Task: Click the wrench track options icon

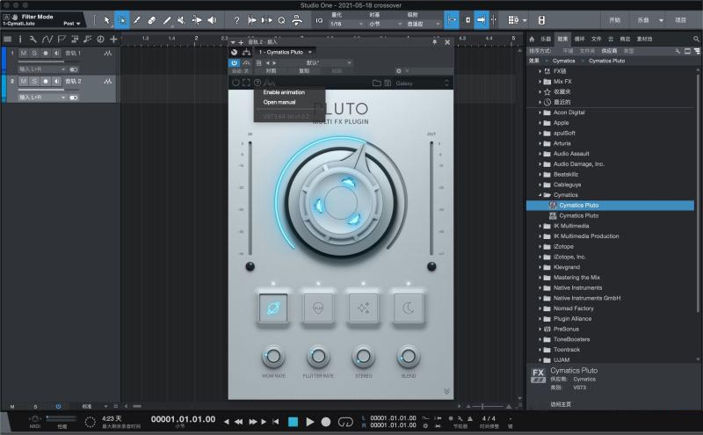Action: pos(33,40)
